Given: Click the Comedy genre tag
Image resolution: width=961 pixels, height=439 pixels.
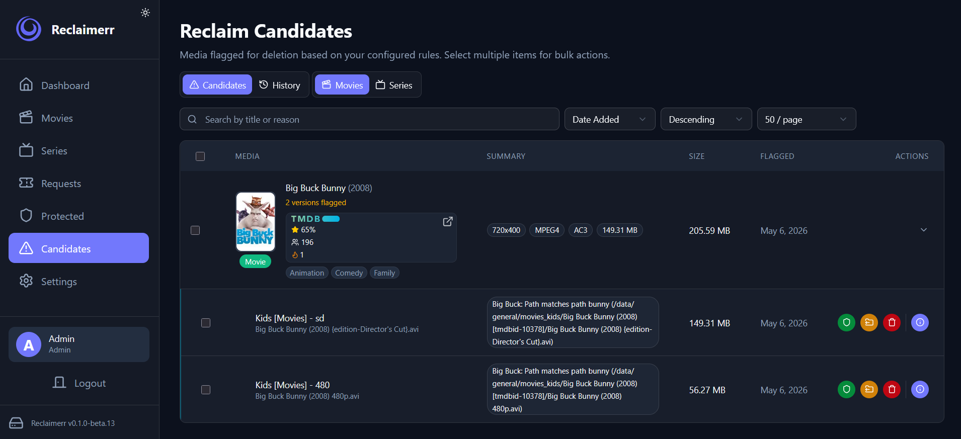Looking at the screenshot, I should click(349, 273).
